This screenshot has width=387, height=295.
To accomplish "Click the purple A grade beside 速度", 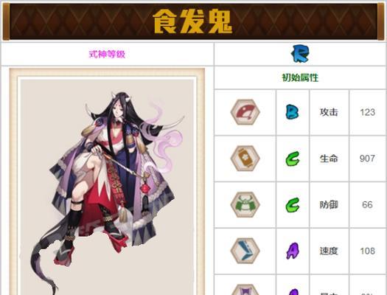I will tap(293, 251).
